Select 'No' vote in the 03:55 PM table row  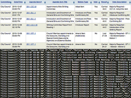pyautogui.click(x=96, y=37)
